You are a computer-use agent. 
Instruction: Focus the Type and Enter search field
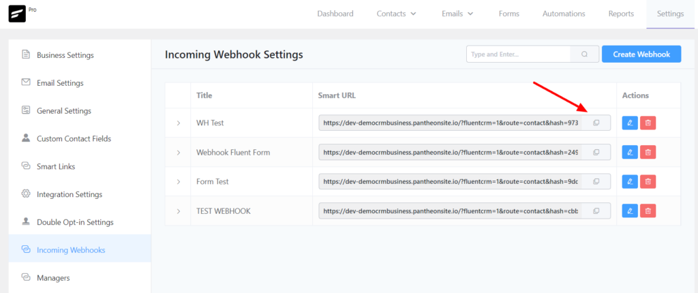click(x=518, y=55)
